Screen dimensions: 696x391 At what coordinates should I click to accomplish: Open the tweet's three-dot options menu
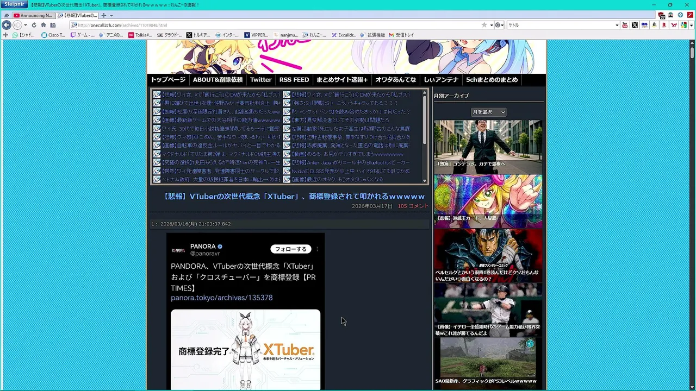pyautogui.click(x=317, y=249)
